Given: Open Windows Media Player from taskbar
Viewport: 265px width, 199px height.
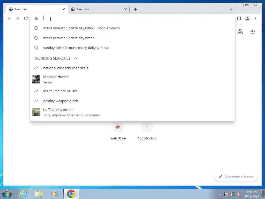Looking at the screenshot, I should point(55,194).
